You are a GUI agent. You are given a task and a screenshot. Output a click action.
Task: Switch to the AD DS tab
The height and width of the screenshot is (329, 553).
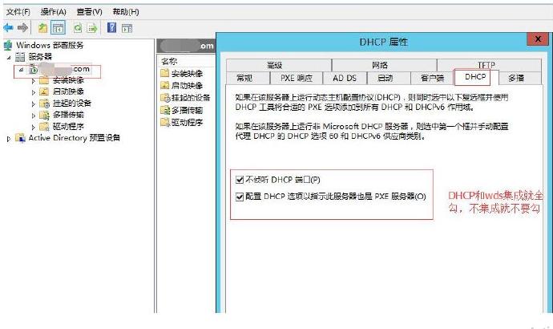point(345,78)
